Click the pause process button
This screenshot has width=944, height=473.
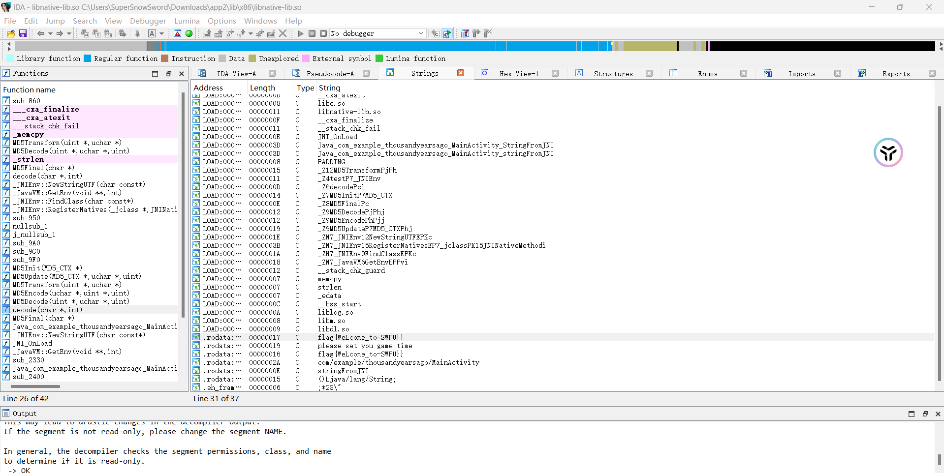click(312, 33)
